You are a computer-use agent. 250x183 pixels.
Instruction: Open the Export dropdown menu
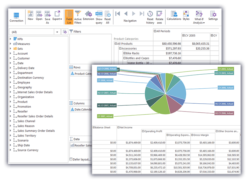click(57, 15)
